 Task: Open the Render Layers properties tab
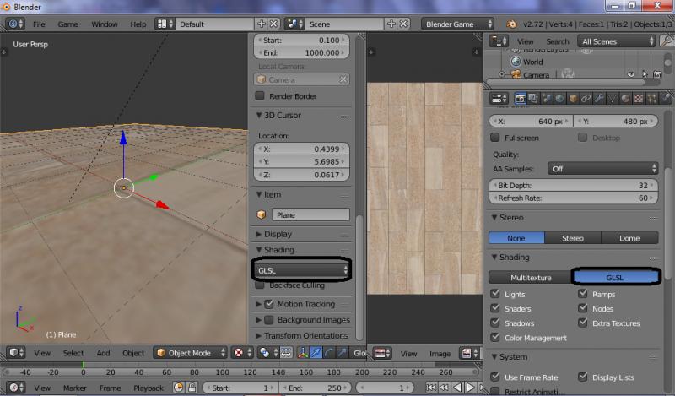pos(533,99)
